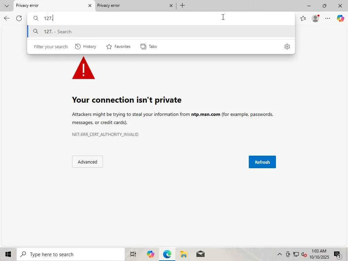
Task: Launch Copilot from the toolbar
Action: pos(340,18)
